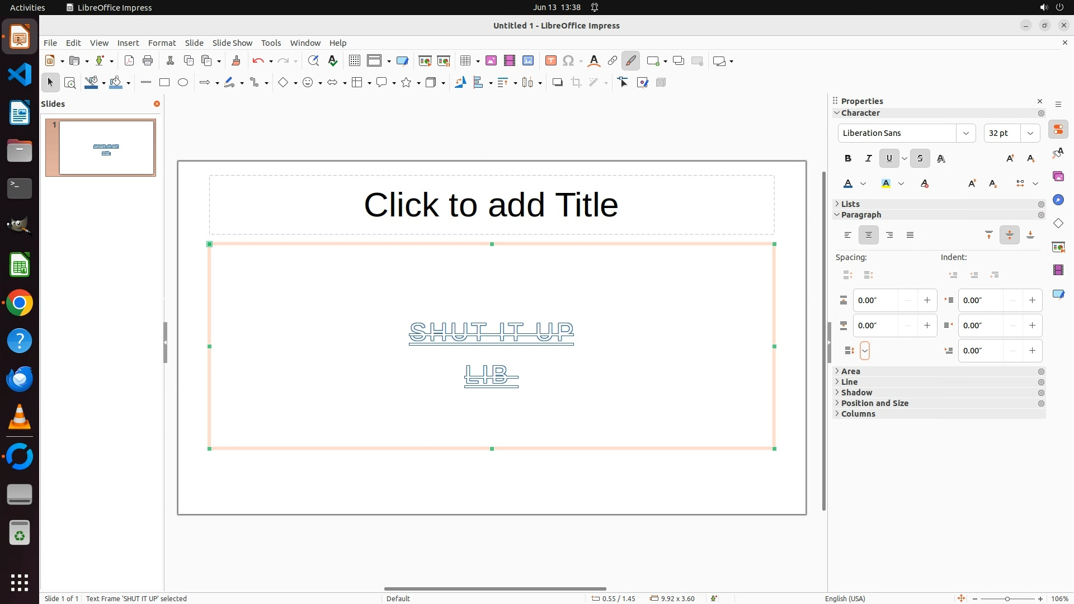Insert a text box from toolbar
The height and width of the screenshot is (604, 1074).
pos(550,61)
